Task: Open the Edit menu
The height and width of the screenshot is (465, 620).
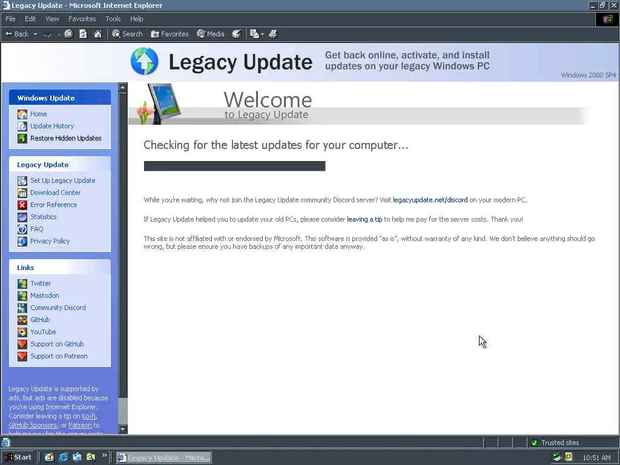Action: coord(30,19)
